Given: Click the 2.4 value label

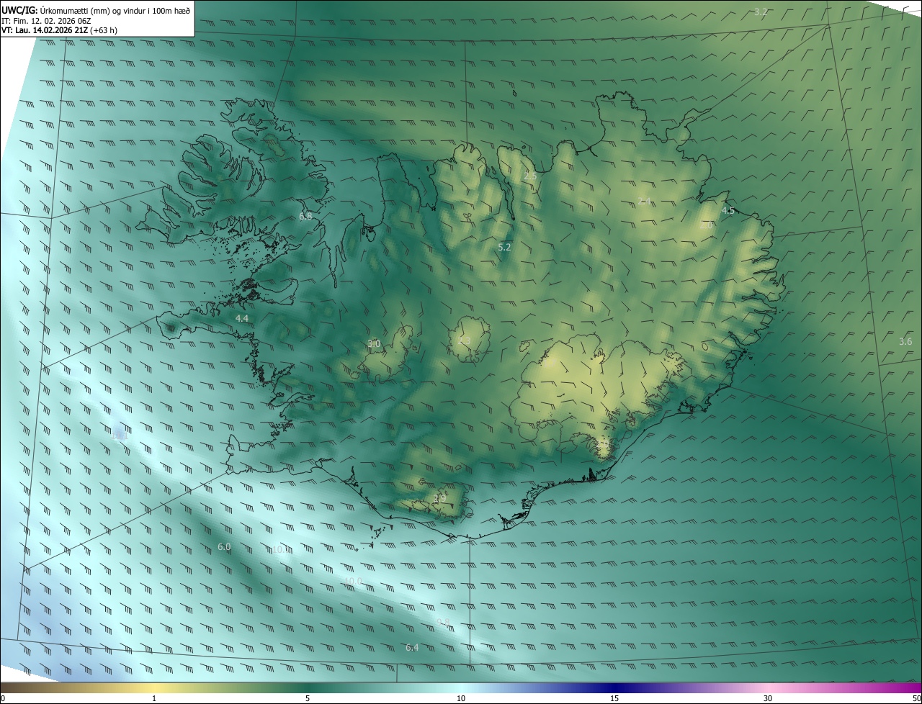Looking at the screenshot, I should 644,201.
